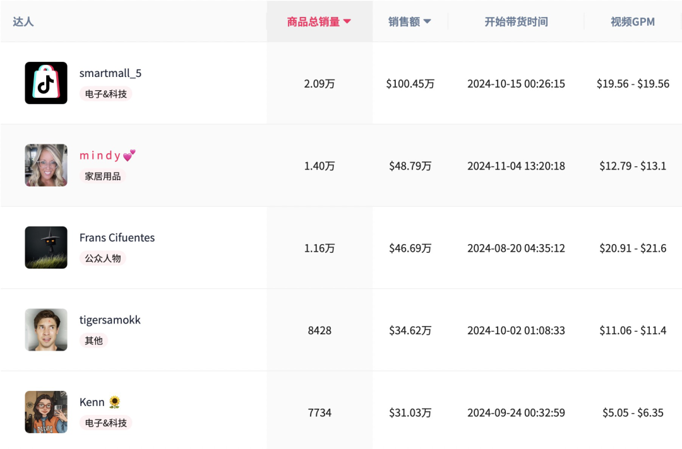Open the mindy creator name
The image size is (682, 449).
click(107, 156)
